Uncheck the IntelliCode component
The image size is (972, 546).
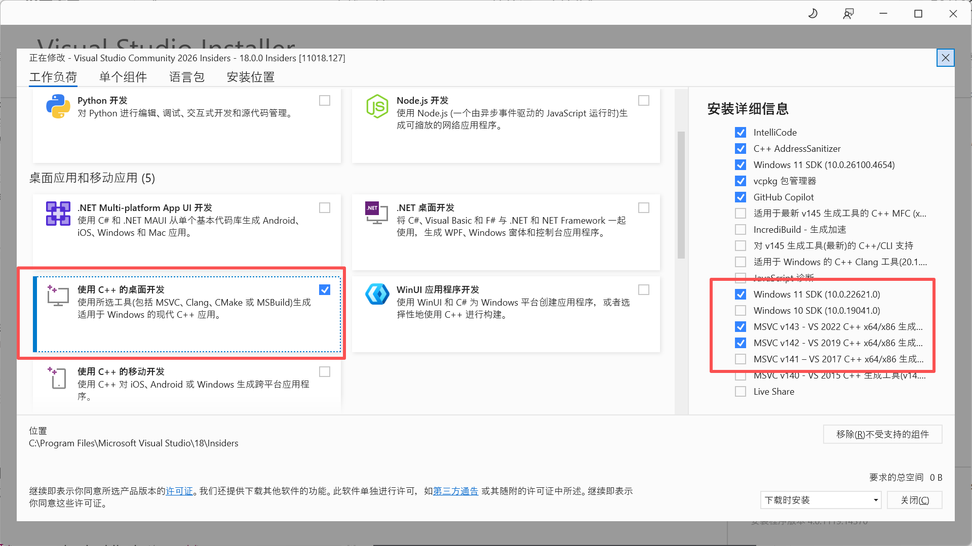point(741,133)
